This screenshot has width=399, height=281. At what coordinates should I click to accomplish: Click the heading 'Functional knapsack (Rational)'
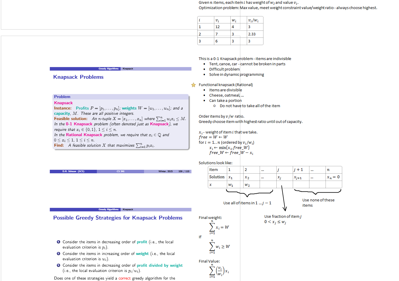pos(226,85)
